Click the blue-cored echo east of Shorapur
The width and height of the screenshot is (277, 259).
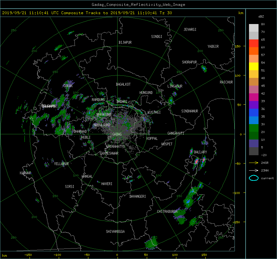tap(204, 68)
